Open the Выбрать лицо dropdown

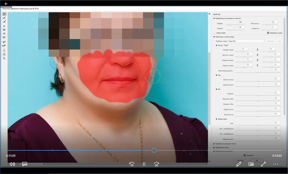point(246,41)
